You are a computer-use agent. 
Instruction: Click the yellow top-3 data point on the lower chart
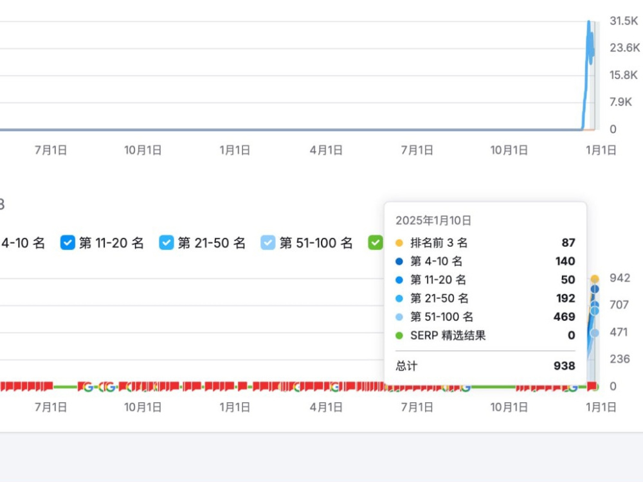[x=595, y=279]
